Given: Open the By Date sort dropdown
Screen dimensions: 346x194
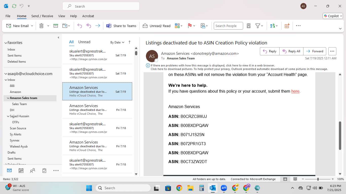Looking at the screenshot, I should click(117, 42).
